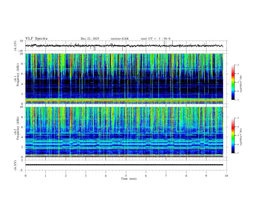Click the date 'Dec. 22, 2025'
Viewport: 255px width, 197px height.
(90, 39)
